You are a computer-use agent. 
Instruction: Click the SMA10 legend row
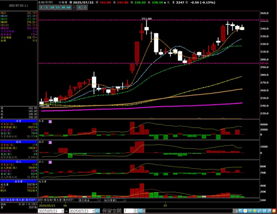click(19, 16)
